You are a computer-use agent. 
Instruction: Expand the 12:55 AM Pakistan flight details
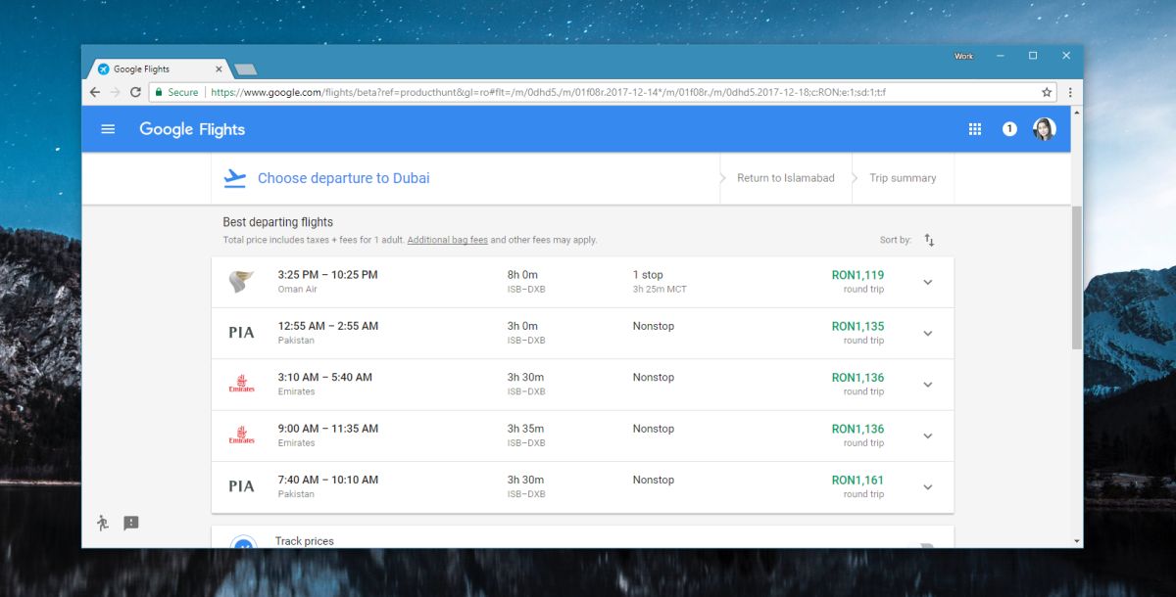click(928, 333)
